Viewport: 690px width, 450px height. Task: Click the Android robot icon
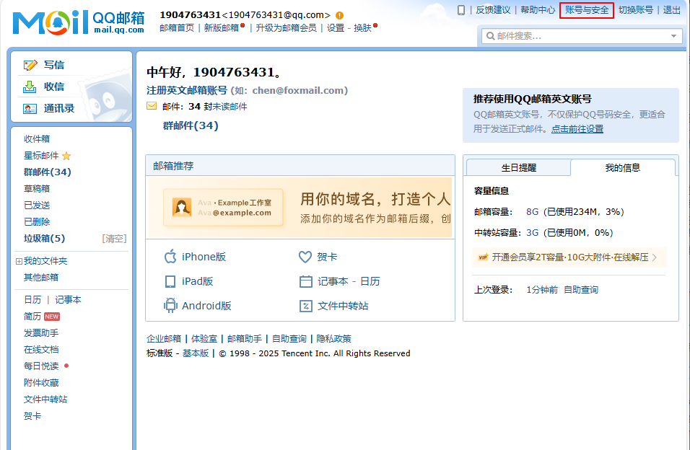tap(170, 306)
